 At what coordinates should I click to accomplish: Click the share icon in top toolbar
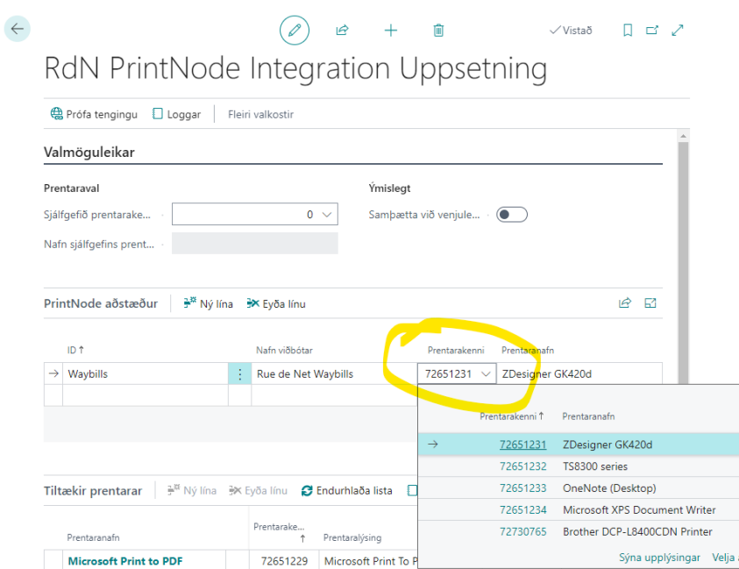pos(343,31)
